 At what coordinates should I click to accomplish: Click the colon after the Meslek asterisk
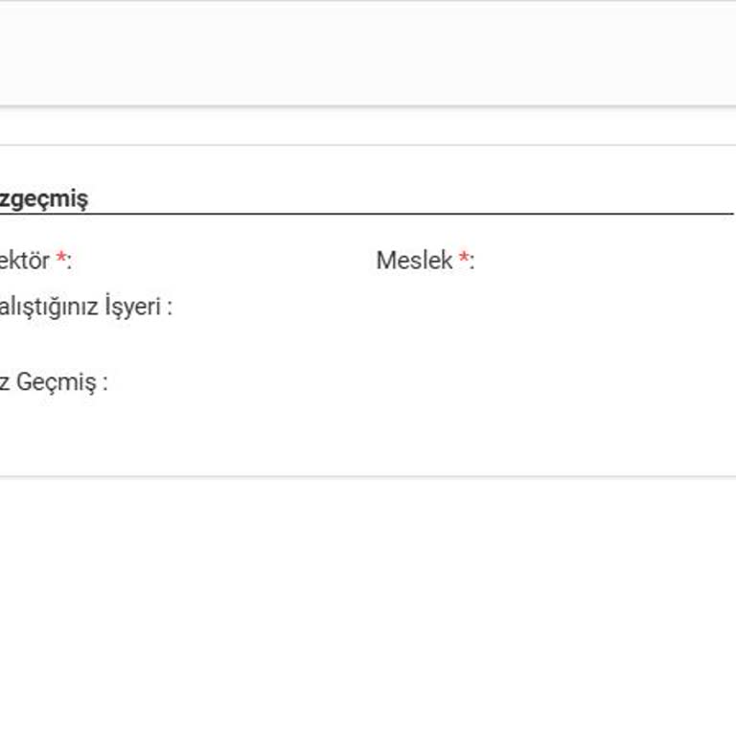(472, 262)
